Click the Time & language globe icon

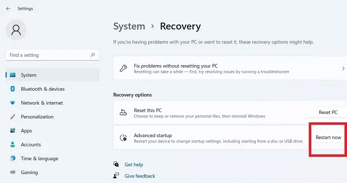click(x=12, y=158)
